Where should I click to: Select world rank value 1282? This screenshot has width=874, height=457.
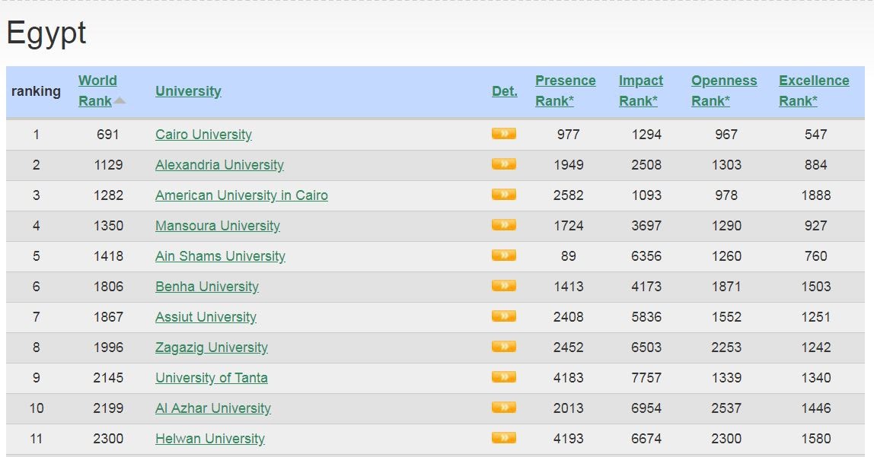point(108,195)
